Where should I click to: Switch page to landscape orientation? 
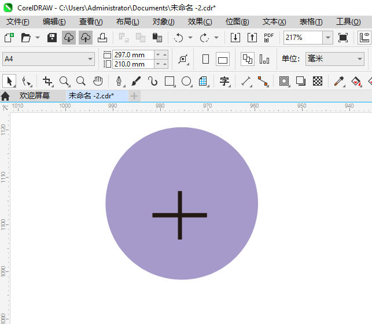click(x=223, y=59)
